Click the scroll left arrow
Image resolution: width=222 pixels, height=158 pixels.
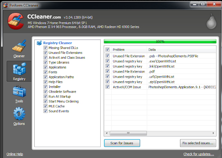(x=107, y=133)
